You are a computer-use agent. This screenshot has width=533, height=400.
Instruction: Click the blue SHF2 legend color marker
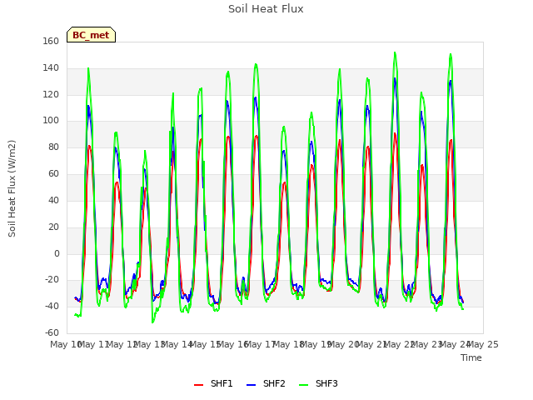pos(251,385)
